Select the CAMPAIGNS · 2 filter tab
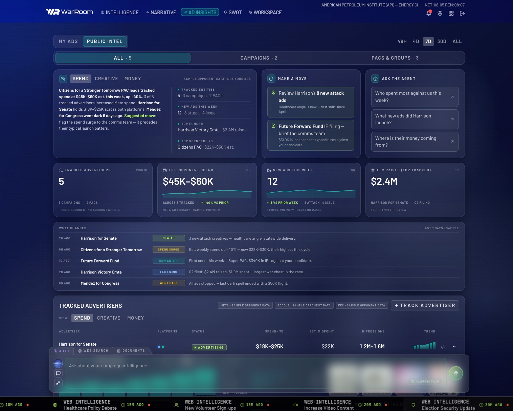The width and height of the screenshot is (513, 411). (x=259, y=58)
